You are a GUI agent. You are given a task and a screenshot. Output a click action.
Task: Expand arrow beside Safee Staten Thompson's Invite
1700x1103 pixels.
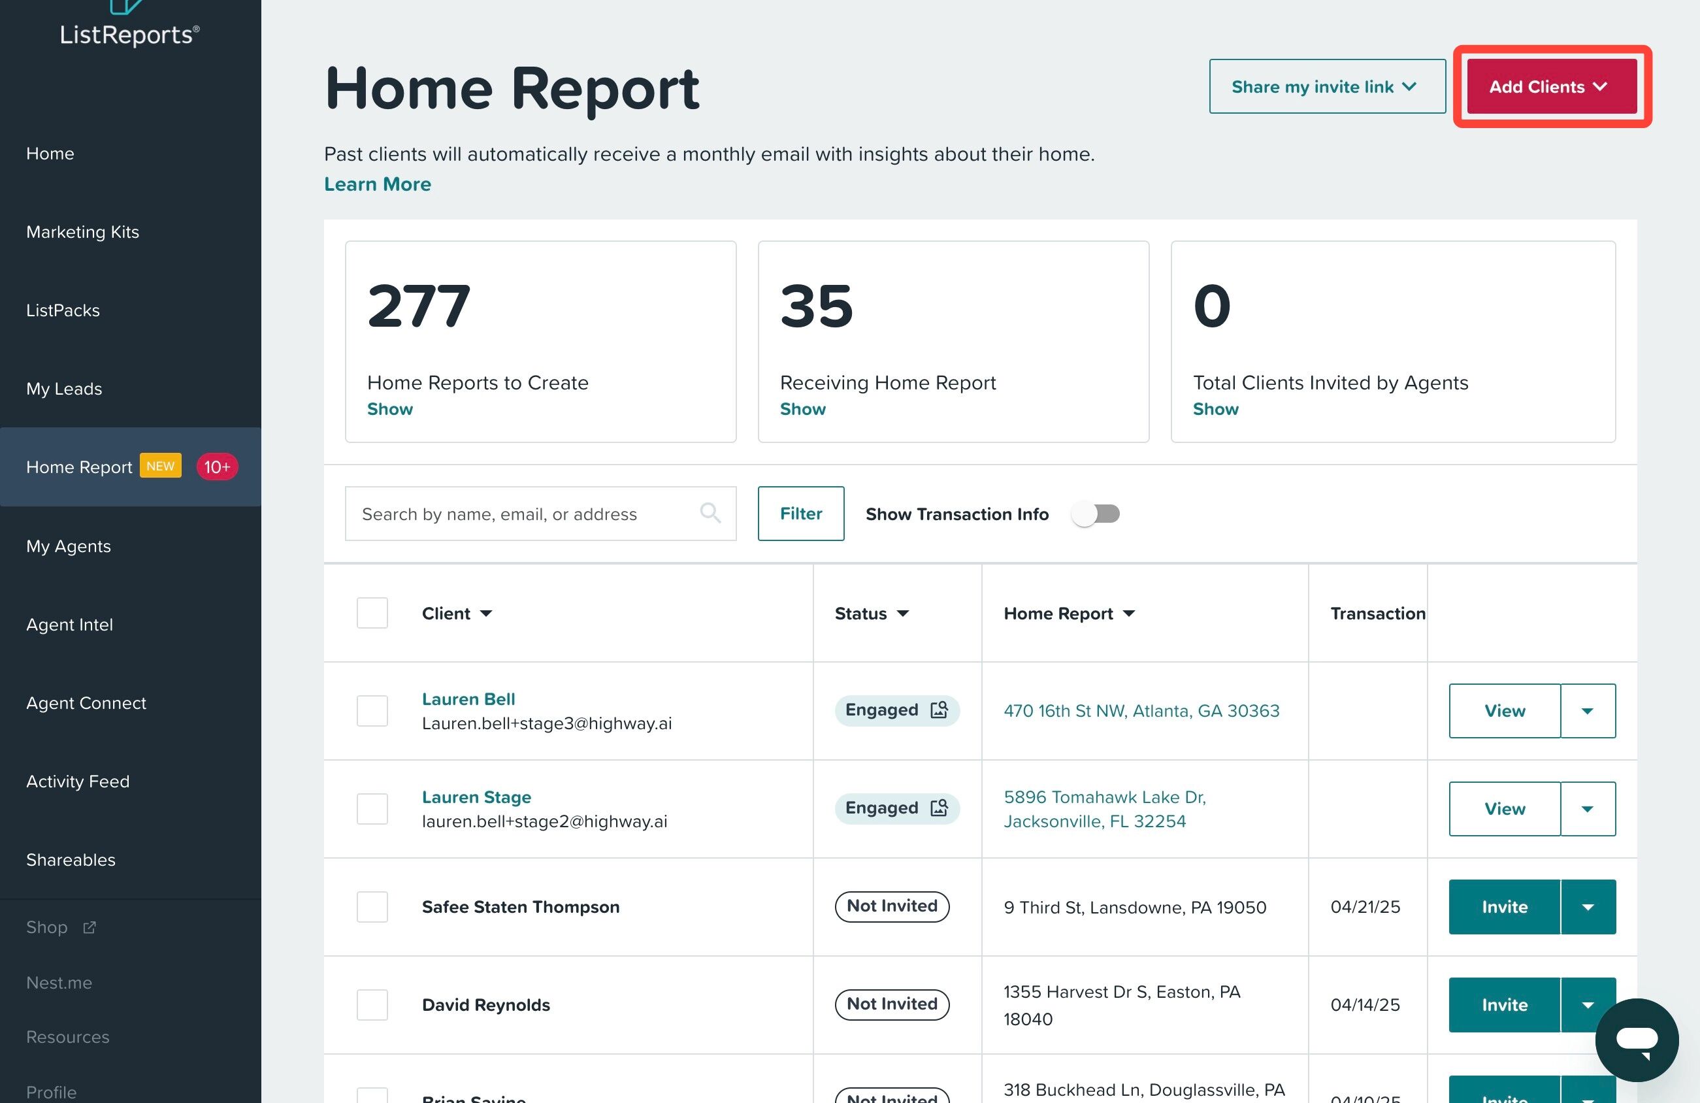pos(1588,906)
